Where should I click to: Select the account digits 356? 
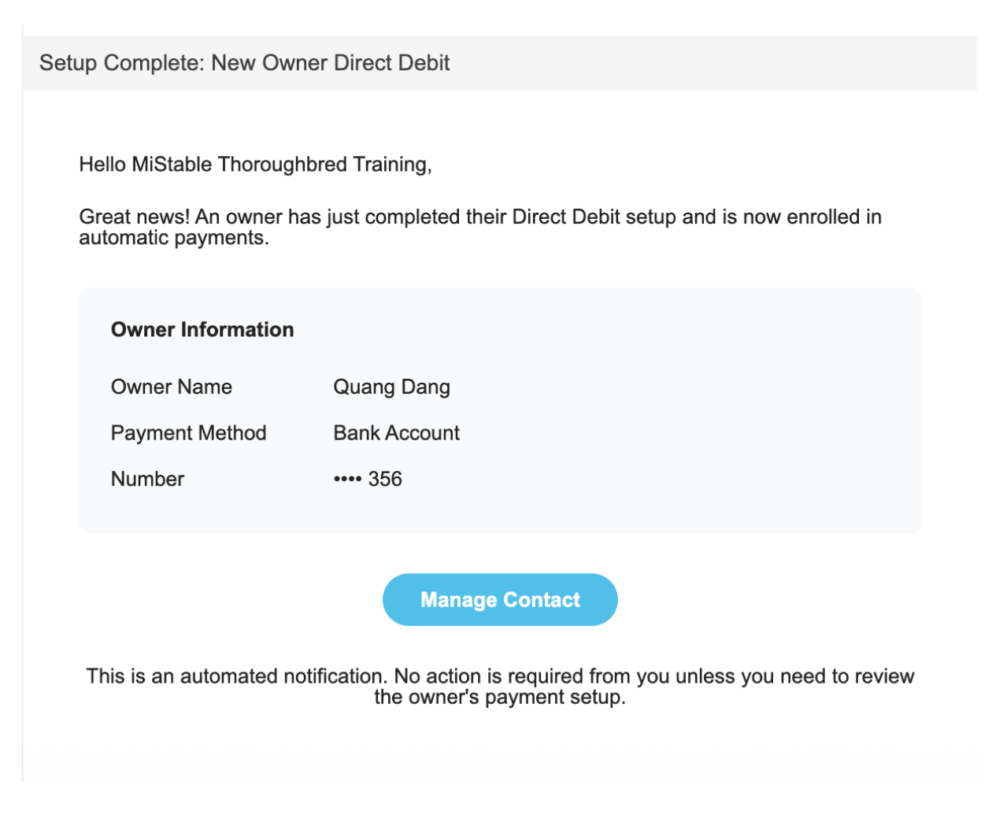(385, 480)
